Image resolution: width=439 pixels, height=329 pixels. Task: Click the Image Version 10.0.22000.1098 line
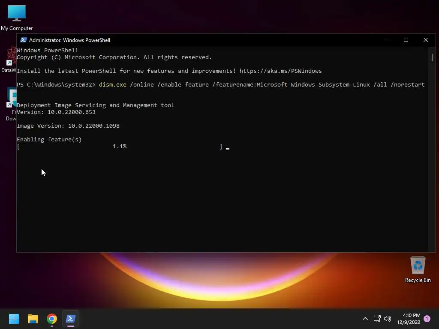pyautogui.click(x=68, y=126)
